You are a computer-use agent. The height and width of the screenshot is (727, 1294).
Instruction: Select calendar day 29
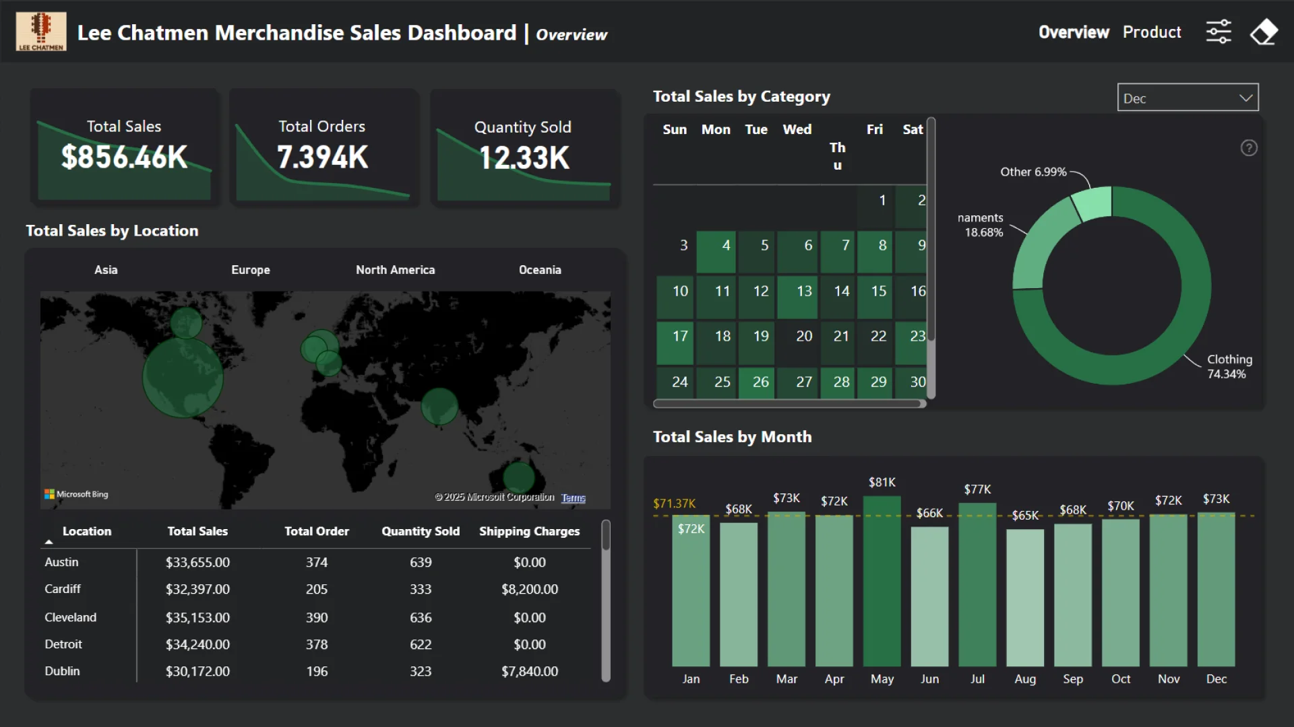(875, 383)
